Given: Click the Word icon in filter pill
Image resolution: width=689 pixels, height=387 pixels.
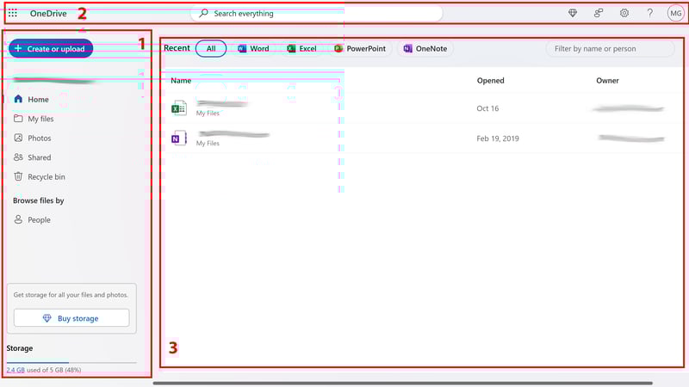Looking at the screenshot, I should point(242,49).
